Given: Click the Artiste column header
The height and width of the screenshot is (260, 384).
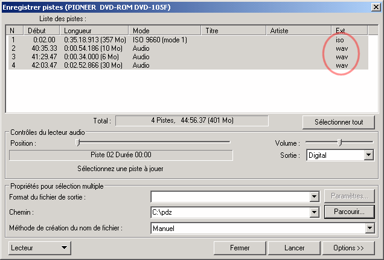Looking at the screenshot, I should pyautogui.click(x=299, y=30).
